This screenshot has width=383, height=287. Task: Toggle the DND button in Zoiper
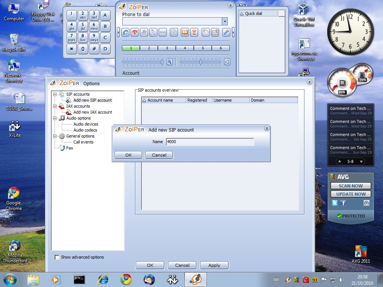(163, 32)
